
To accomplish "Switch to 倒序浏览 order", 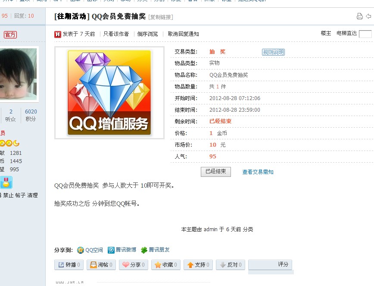I will (x=148, y=34).
